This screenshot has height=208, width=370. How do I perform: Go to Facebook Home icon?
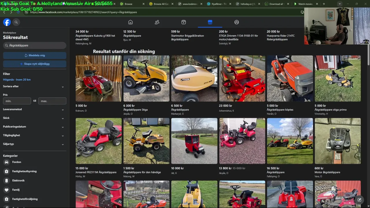click(130, 22)
